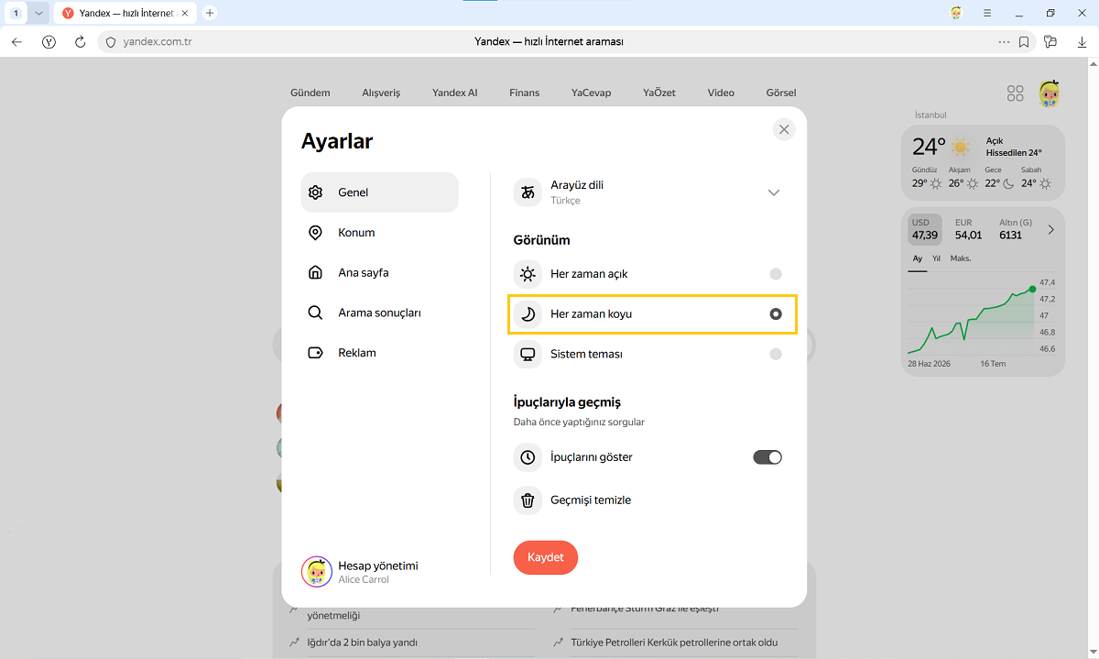1099x659 pixels.
Task: Expand the Arayüz dili language dropdown
Action: coord(774,192)
